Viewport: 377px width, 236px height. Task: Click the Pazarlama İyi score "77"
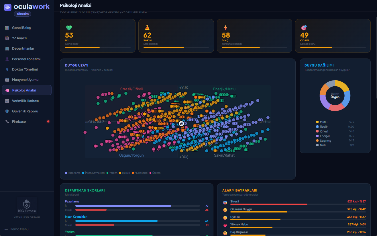click(x=207, y=206)
